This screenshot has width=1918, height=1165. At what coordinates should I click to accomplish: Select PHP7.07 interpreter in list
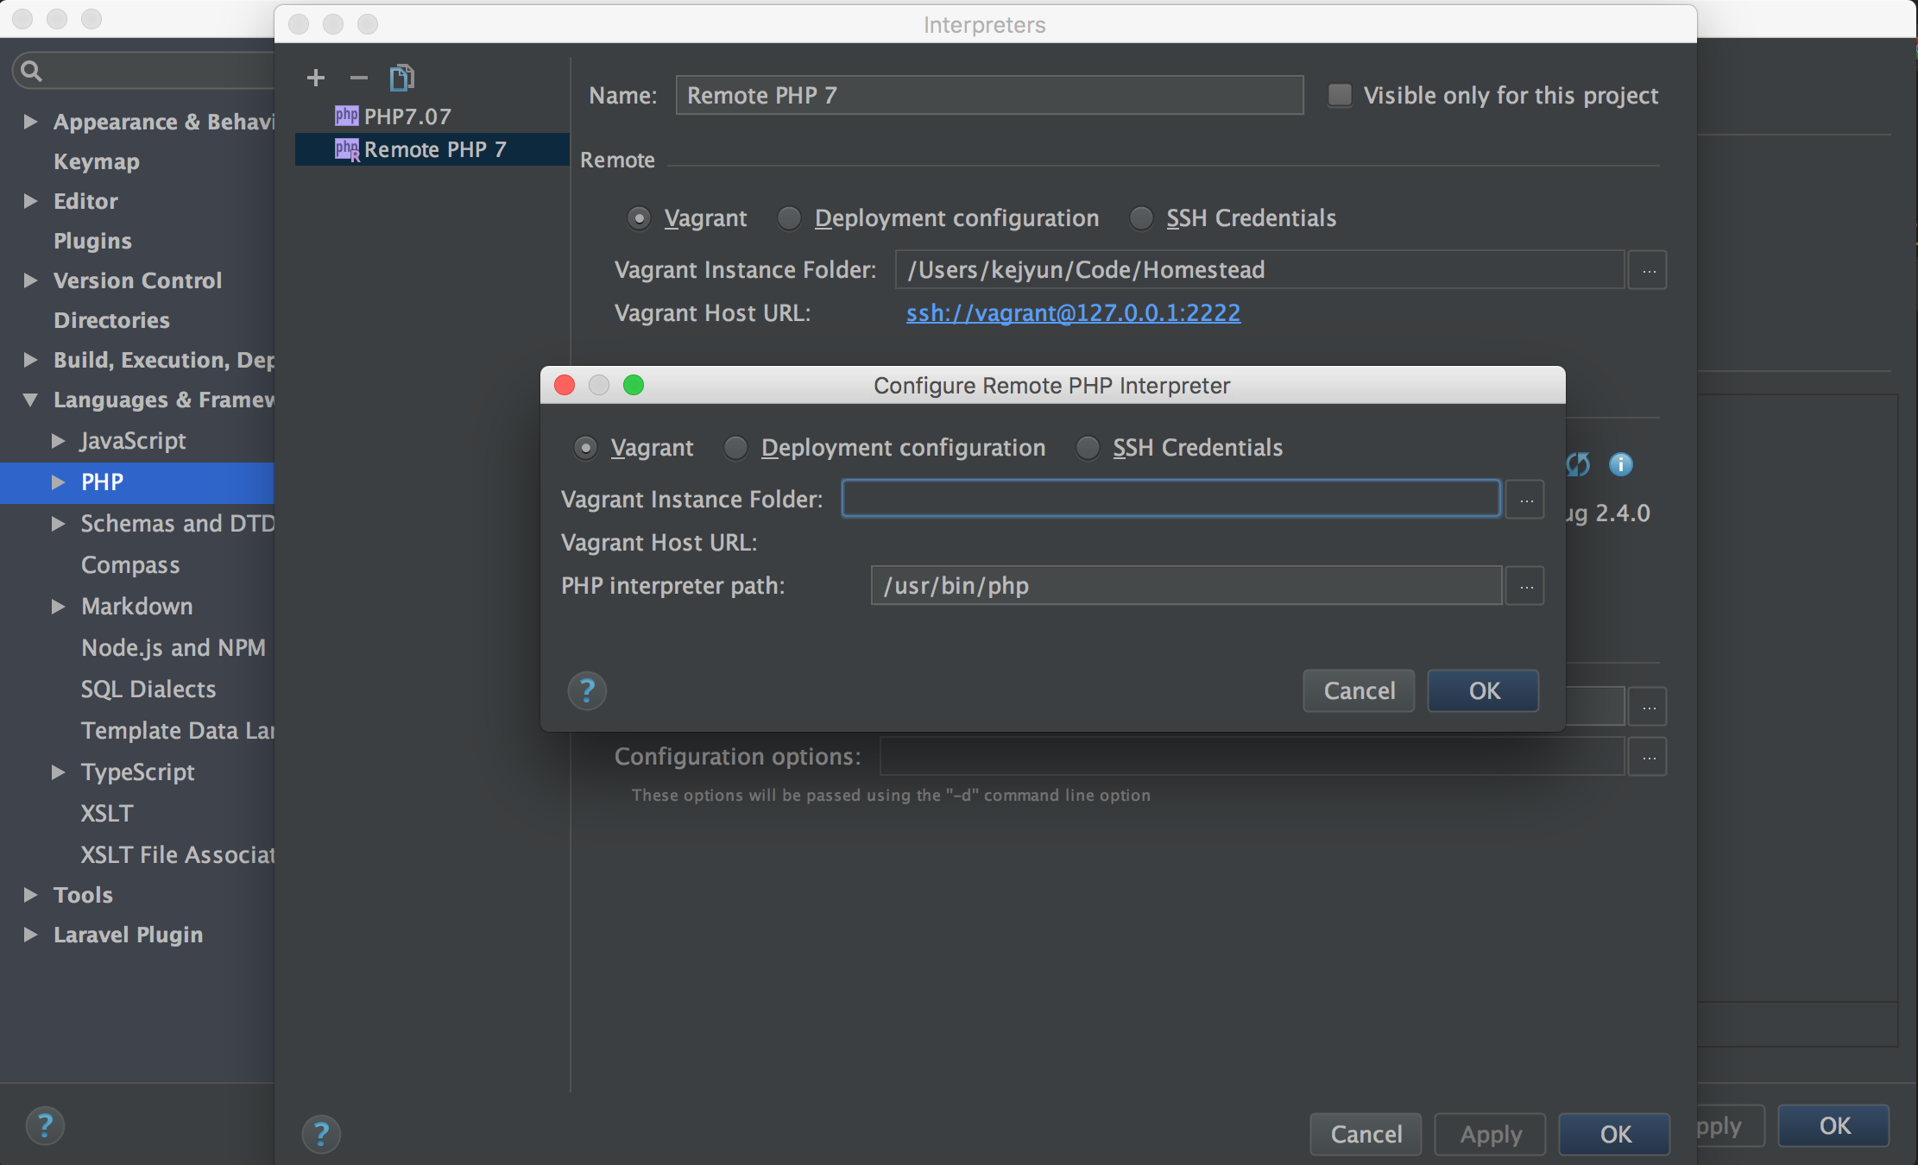407,116
